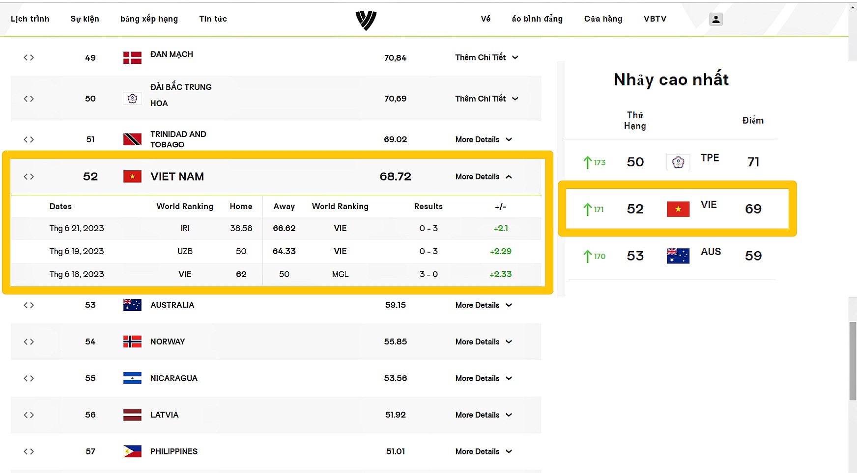The image size is (857, 473).
Task: Expand More Details for Latvia
Action: pyautogui.click(x=484, y=415)
